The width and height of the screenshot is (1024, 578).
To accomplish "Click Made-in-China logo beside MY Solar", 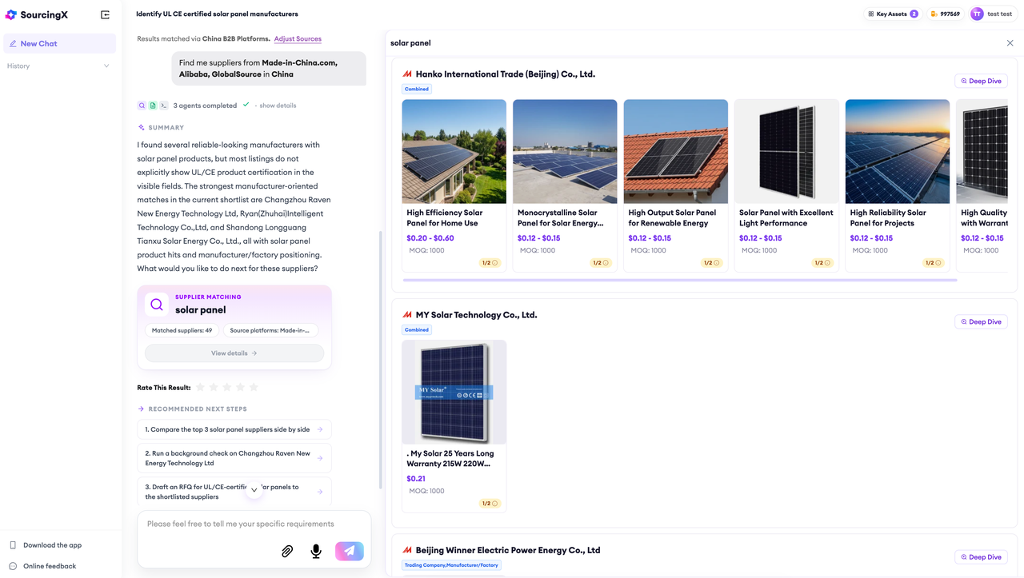I will click(407, 315).
